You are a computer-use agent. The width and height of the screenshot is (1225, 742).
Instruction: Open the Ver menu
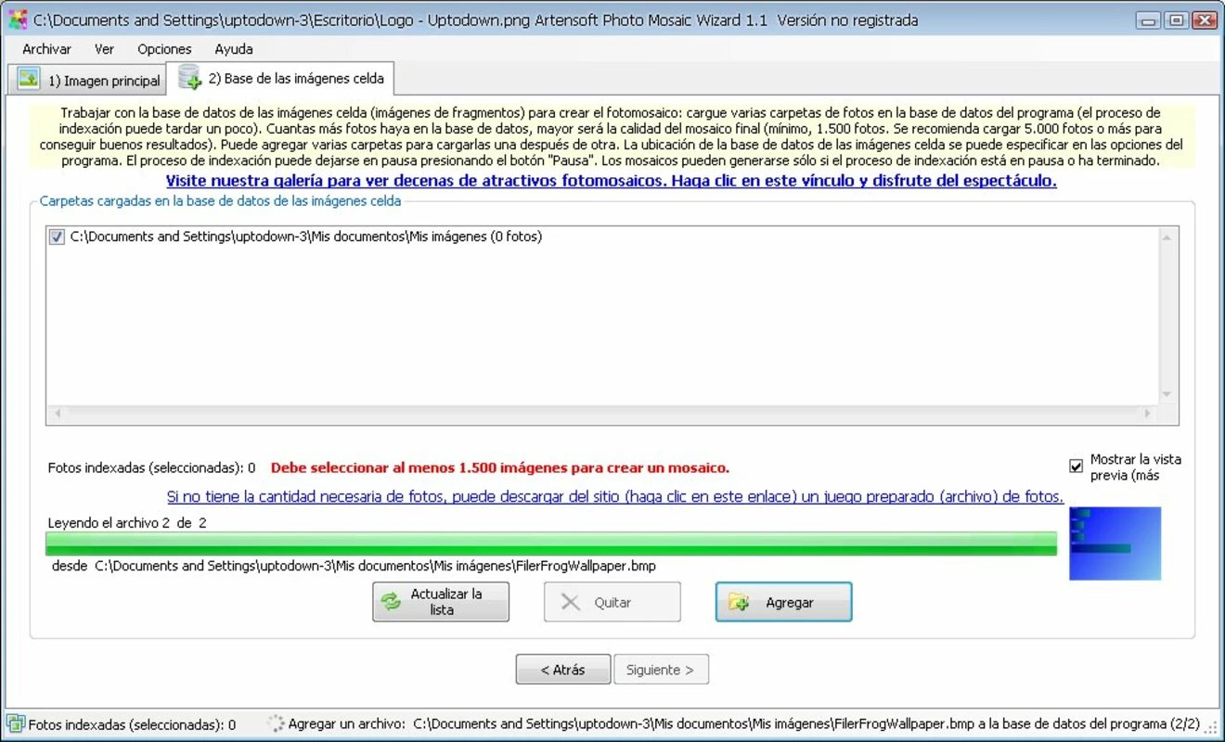(104, 49)
